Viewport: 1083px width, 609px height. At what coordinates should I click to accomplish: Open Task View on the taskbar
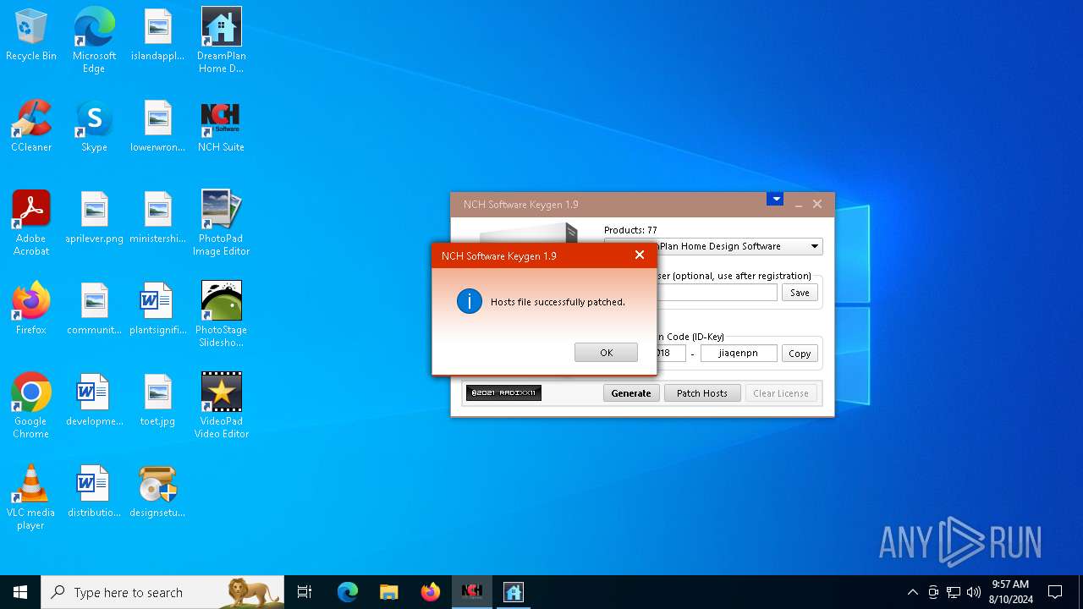pos(305,592)
